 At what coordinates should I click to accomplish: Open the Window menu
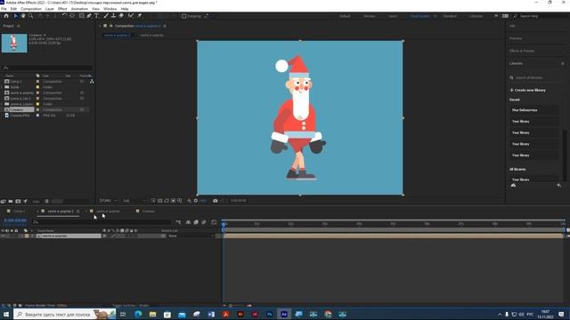tap(110, 9)
